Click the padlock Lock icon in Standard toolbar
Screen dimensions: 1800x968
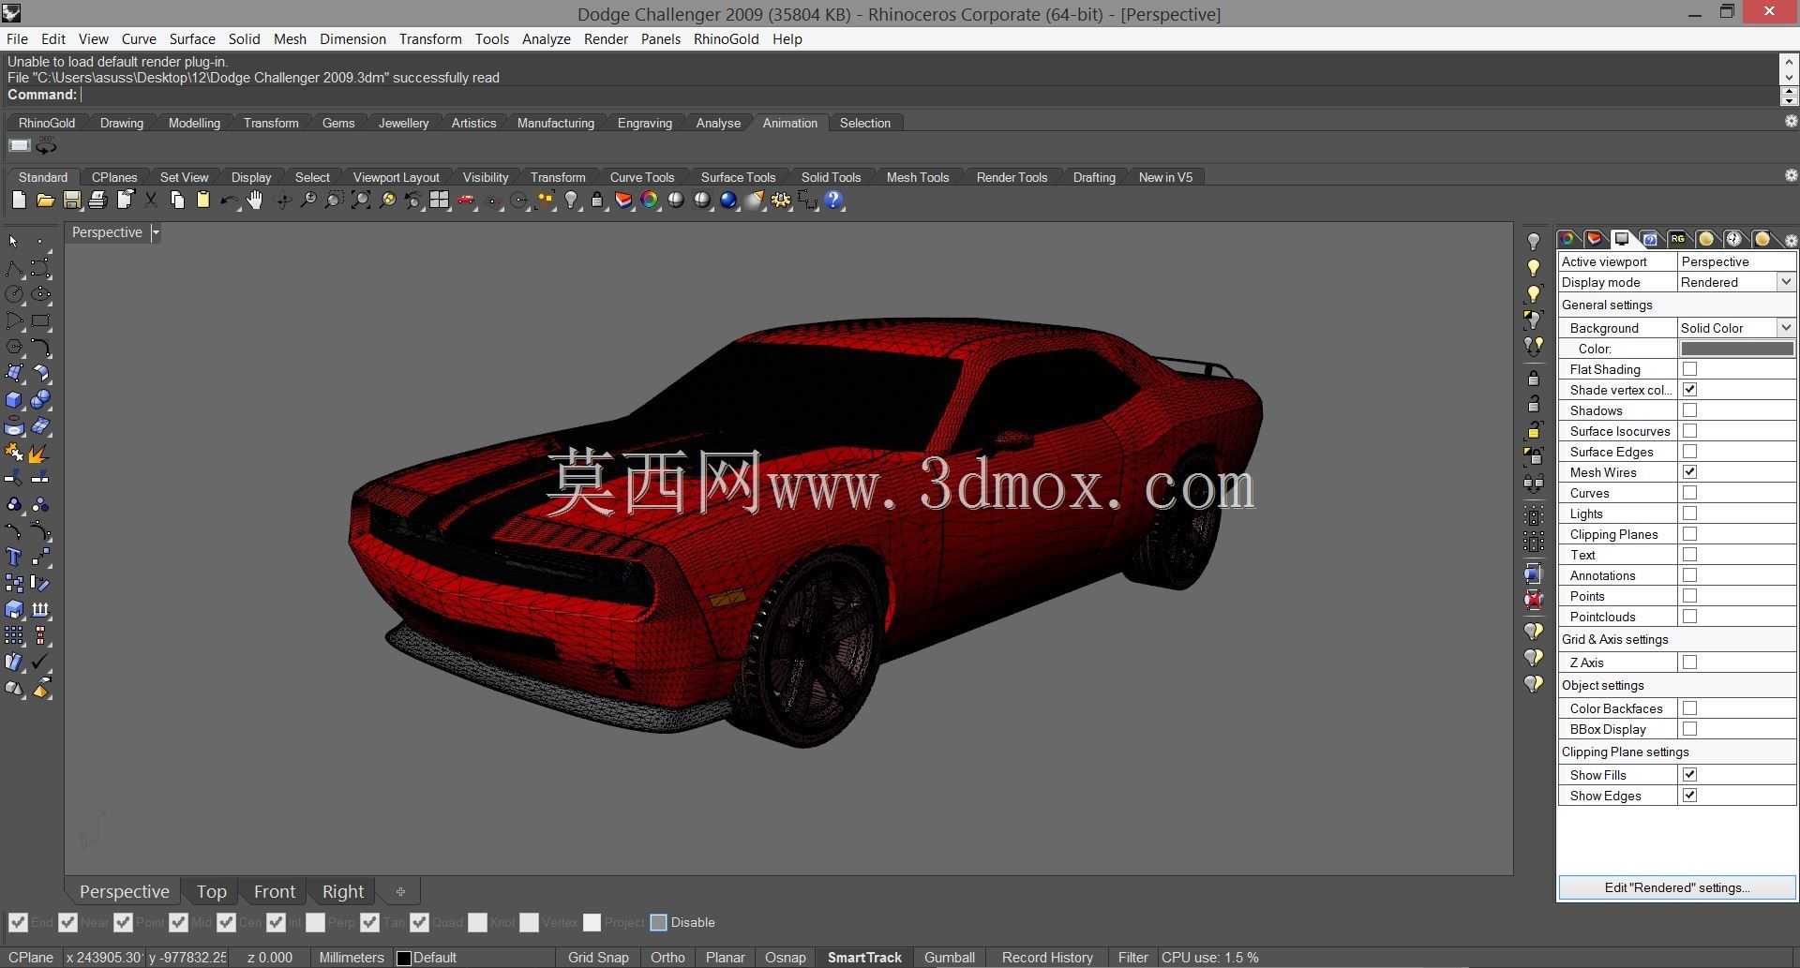[597, 201]
